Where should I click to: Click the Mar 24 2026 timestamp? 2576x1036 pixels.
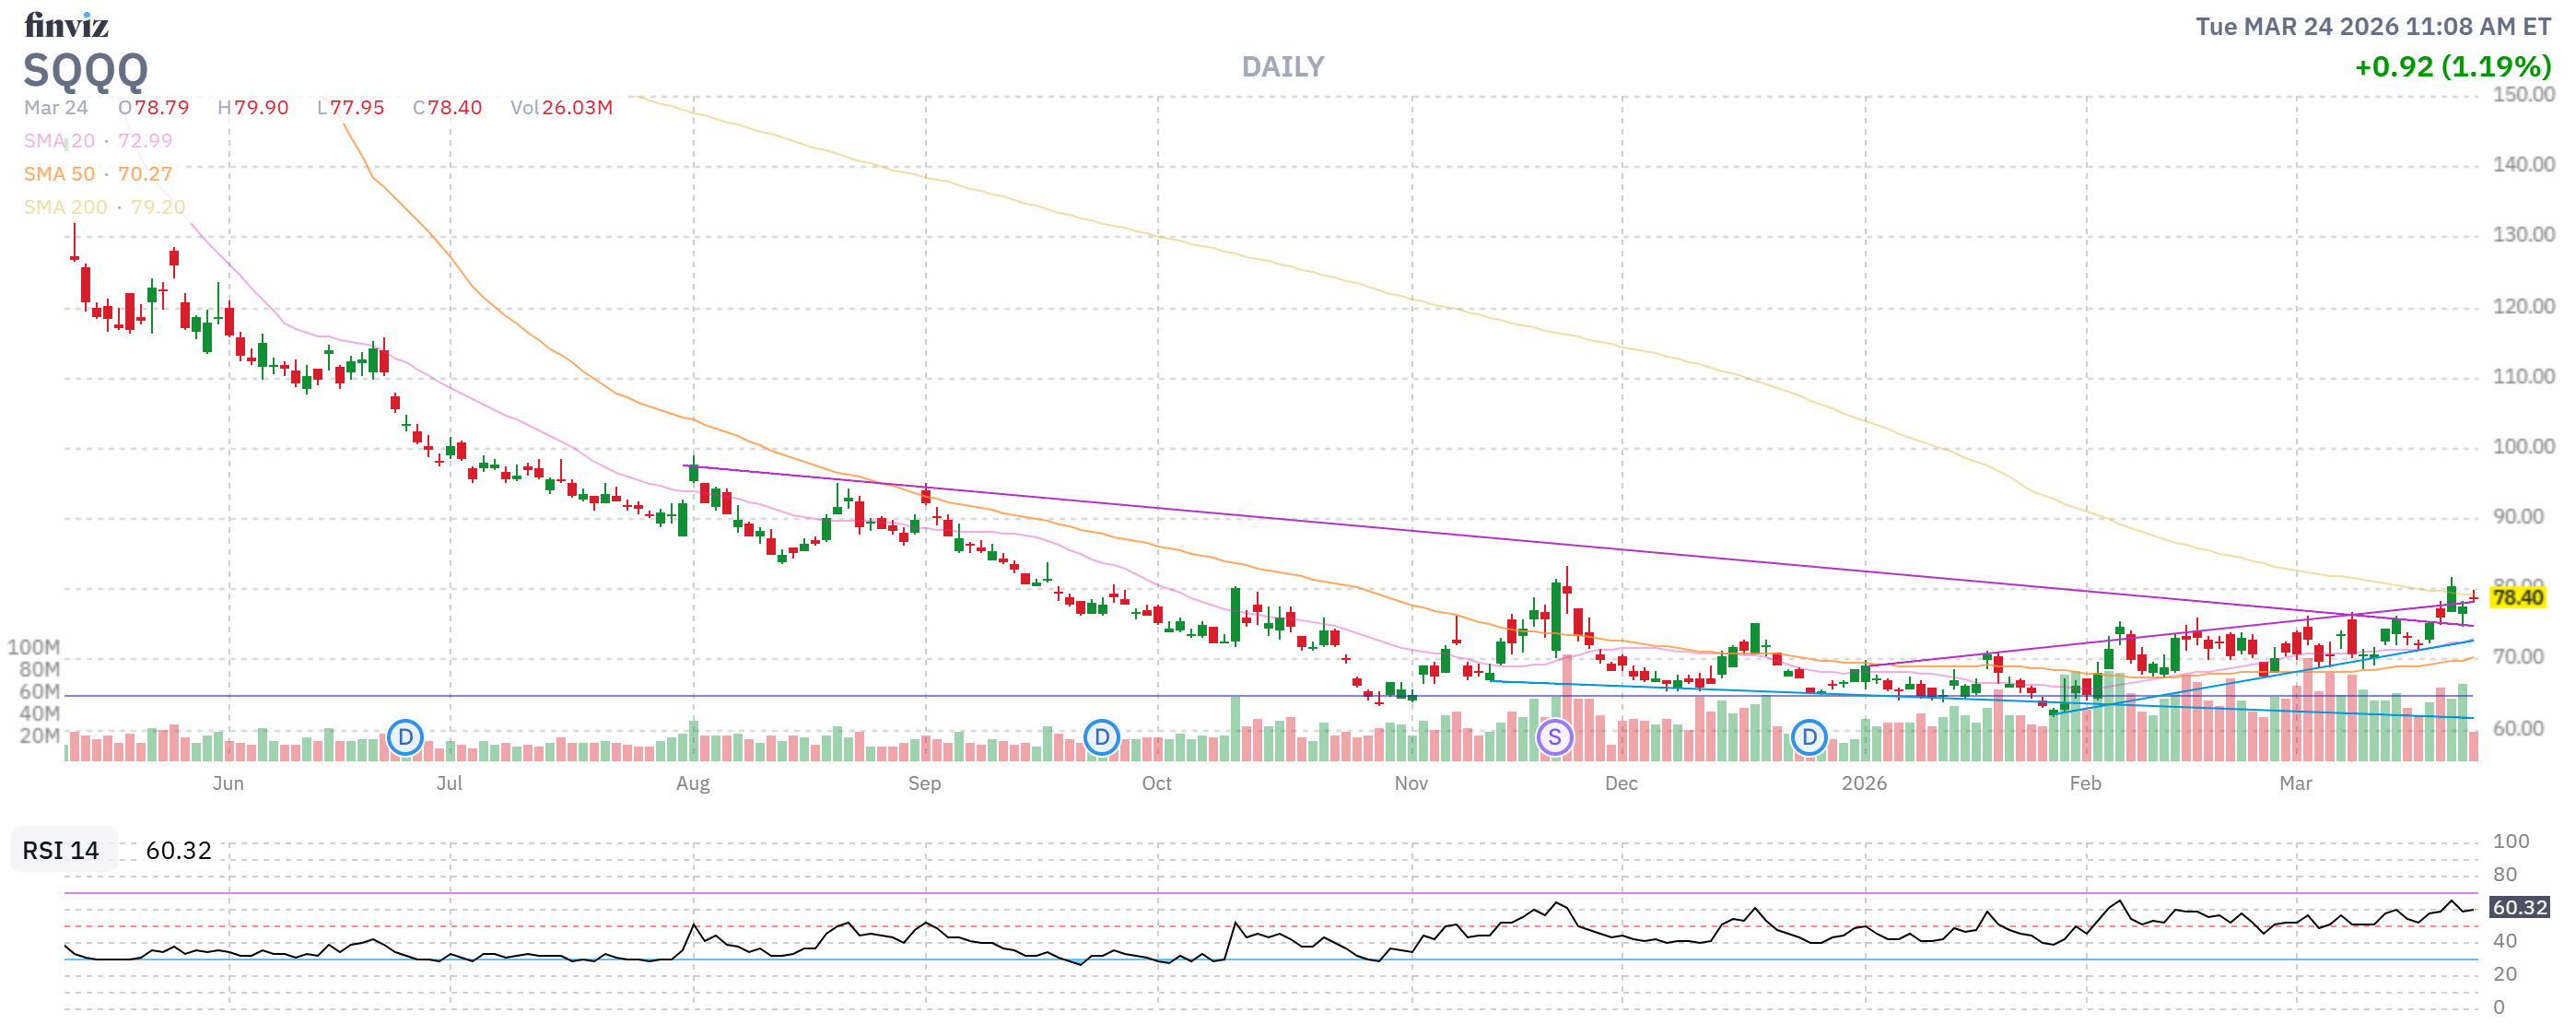[x=2372, y=27]
